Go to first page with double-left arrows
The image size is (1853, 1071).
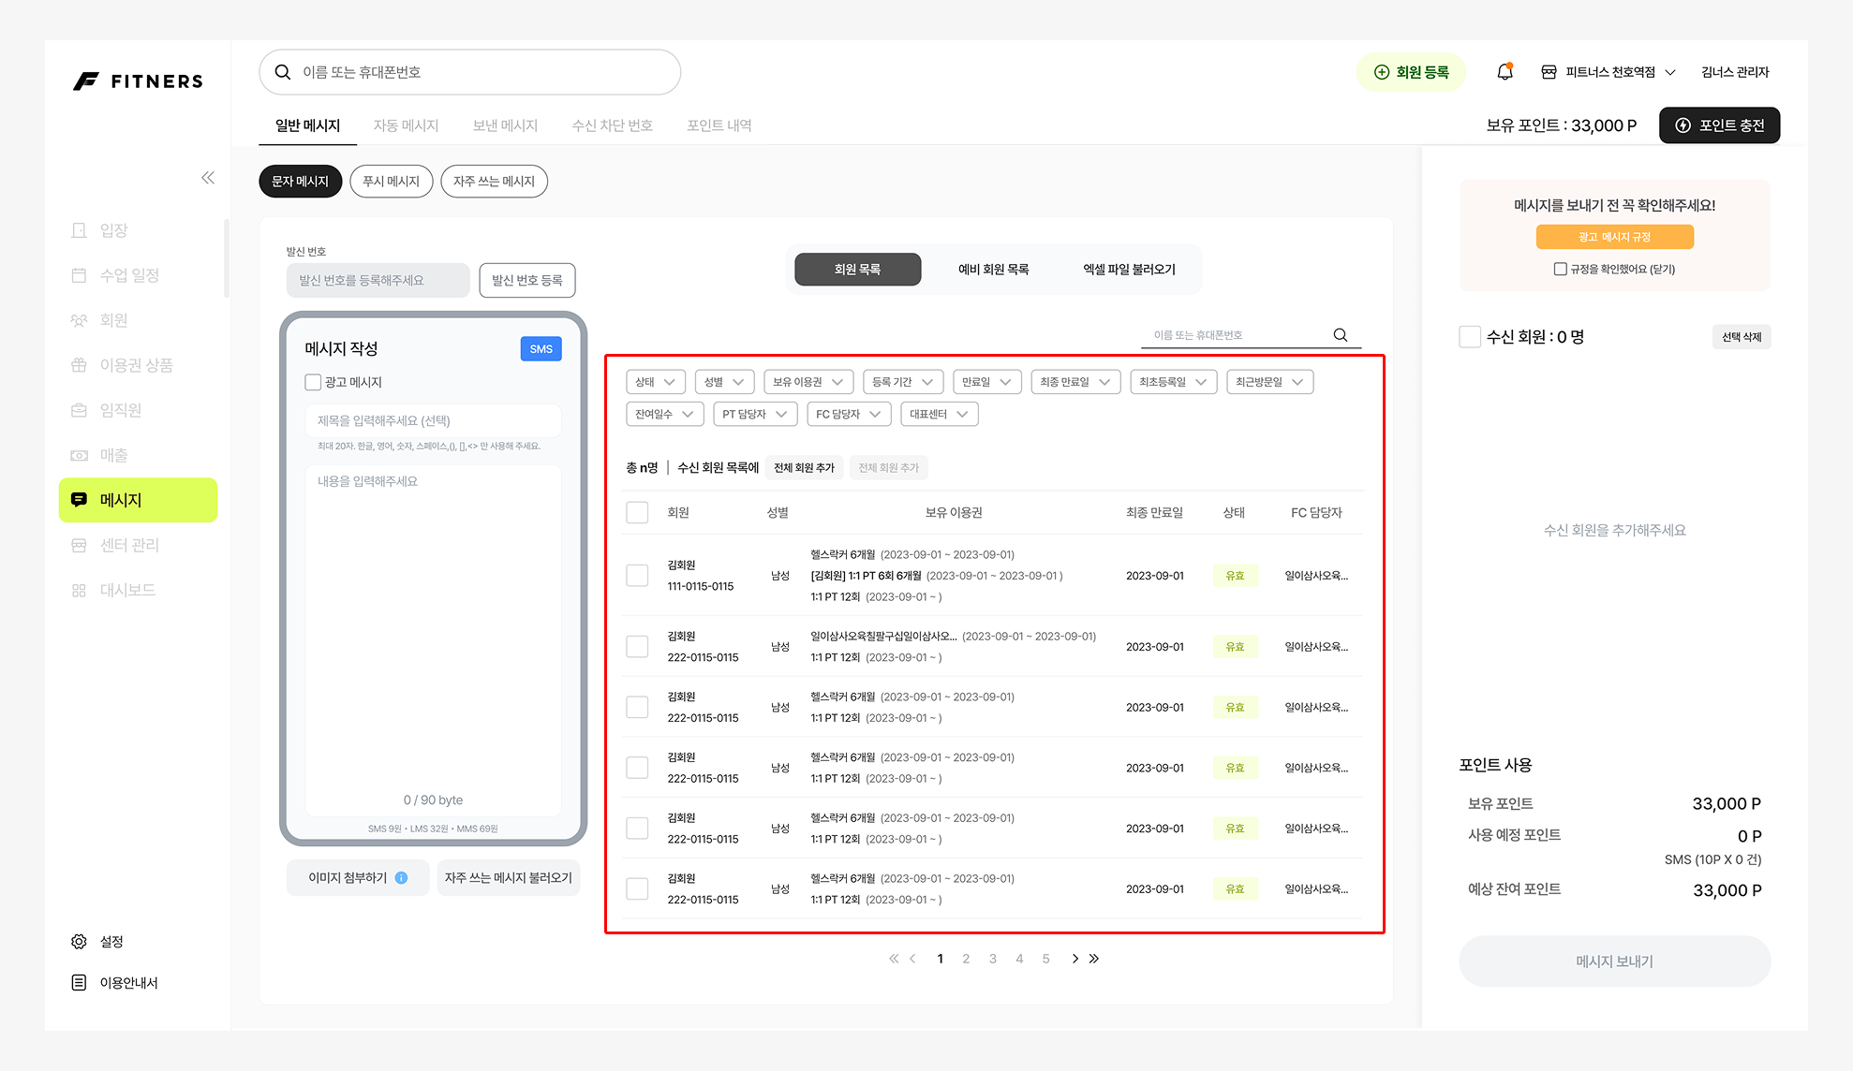[894, 959]
